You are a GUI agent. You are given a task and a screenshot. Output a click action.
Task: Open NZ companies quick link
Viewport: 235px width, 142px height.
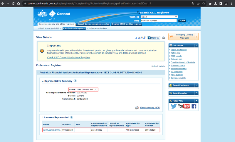pos(177,72)
